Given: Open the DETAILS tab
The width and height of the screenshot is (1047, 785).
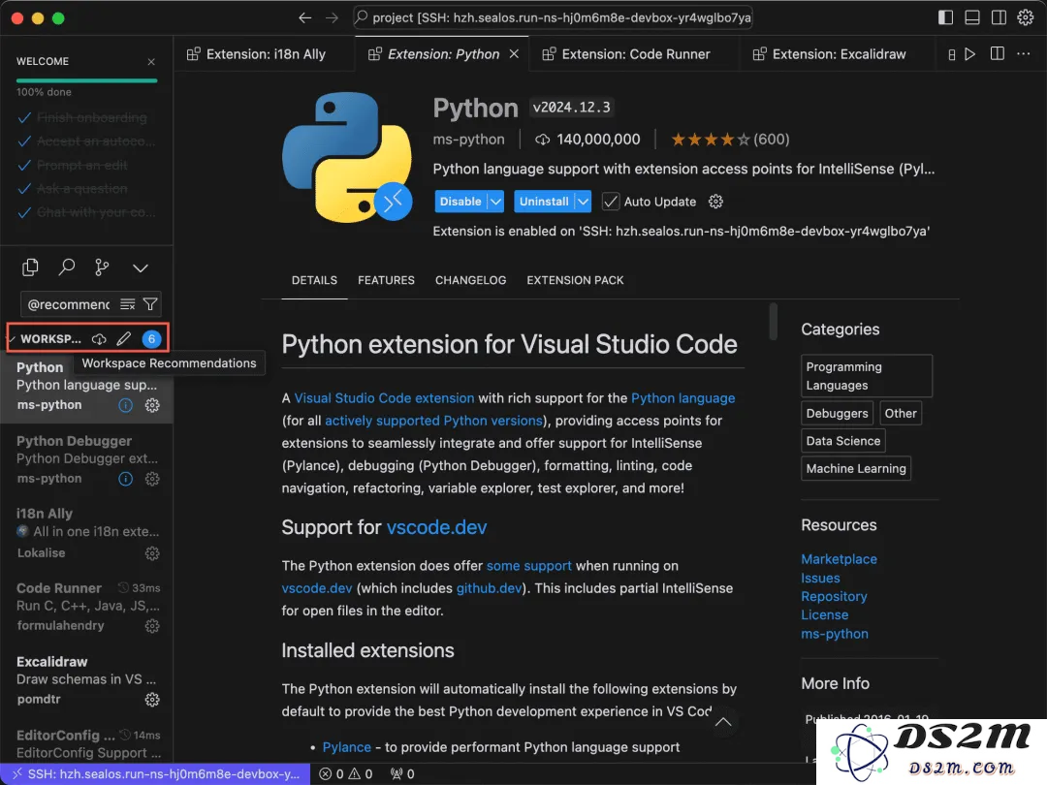Looking at the screenshot, I should coord(314,280).
